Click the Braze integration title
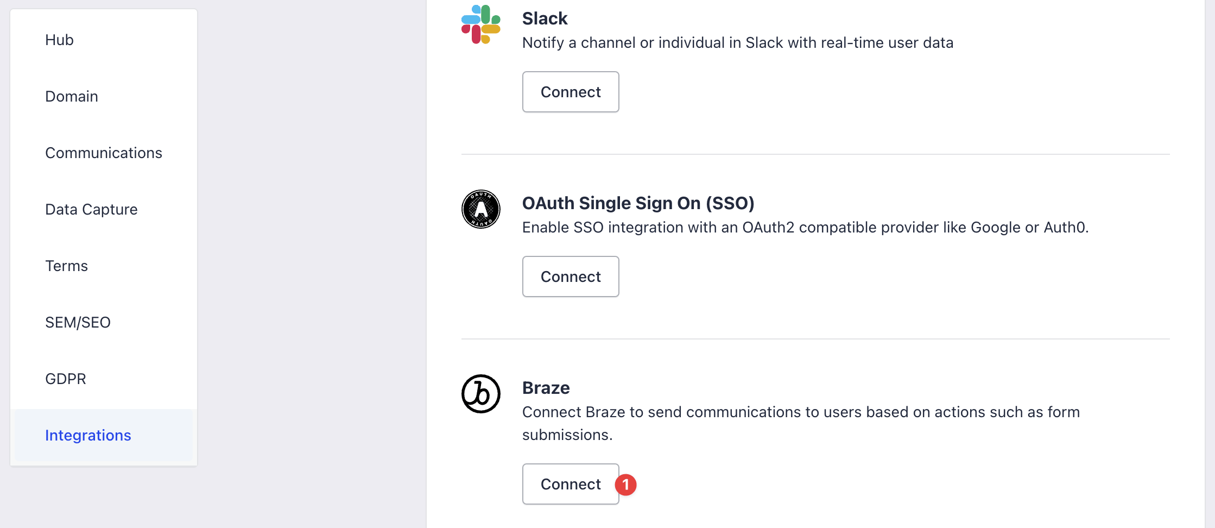 (546, 388)
